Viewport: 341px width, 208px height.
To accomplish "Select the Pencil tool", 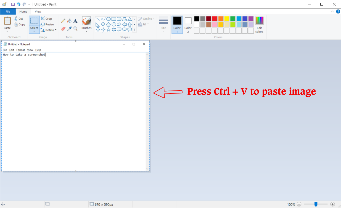I will pos(63,21).
